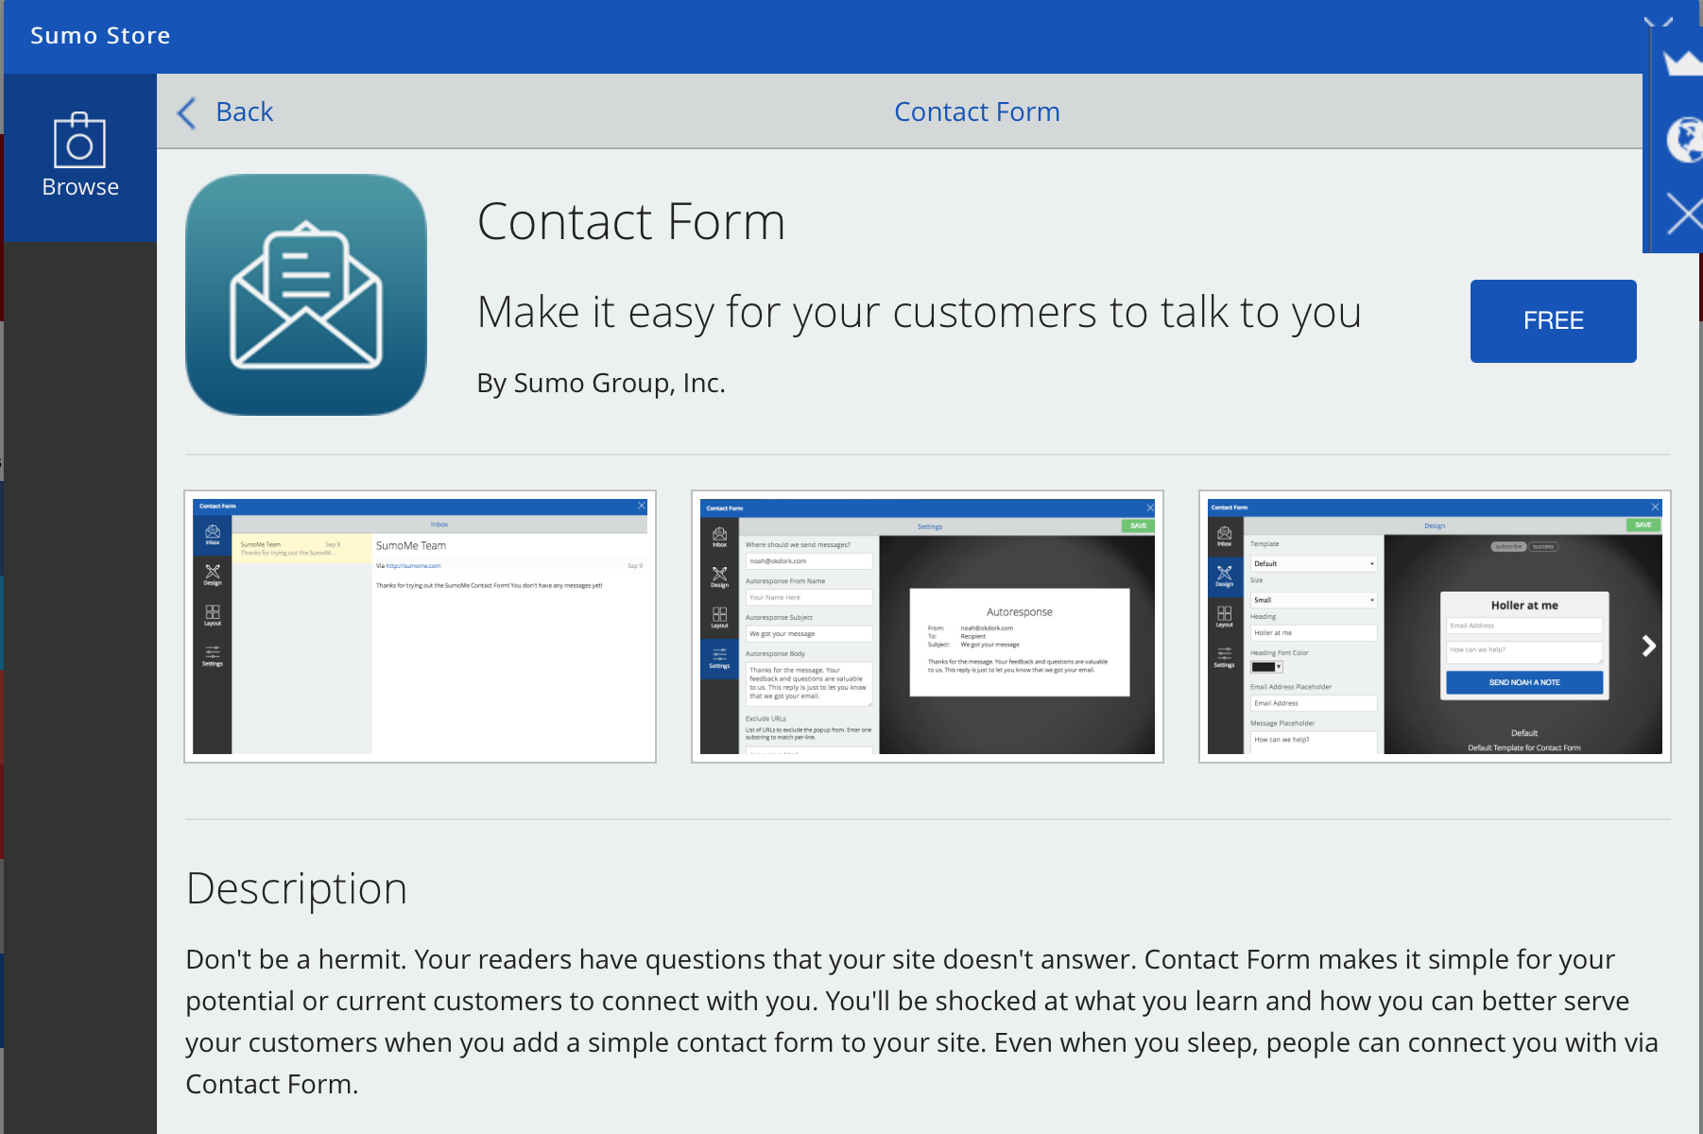1703x1134 pixels.
Task: Click the Contact Form envelope app icon
Action: 306,294
